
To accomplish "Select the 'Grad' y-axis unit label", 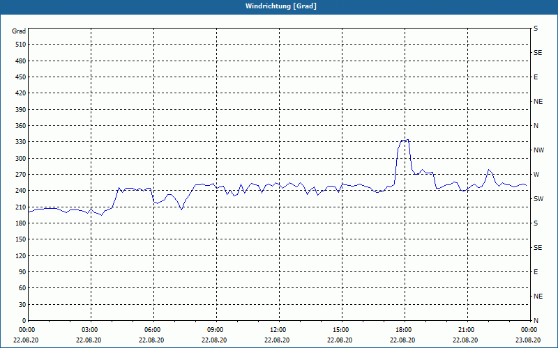I will point(19,31).
